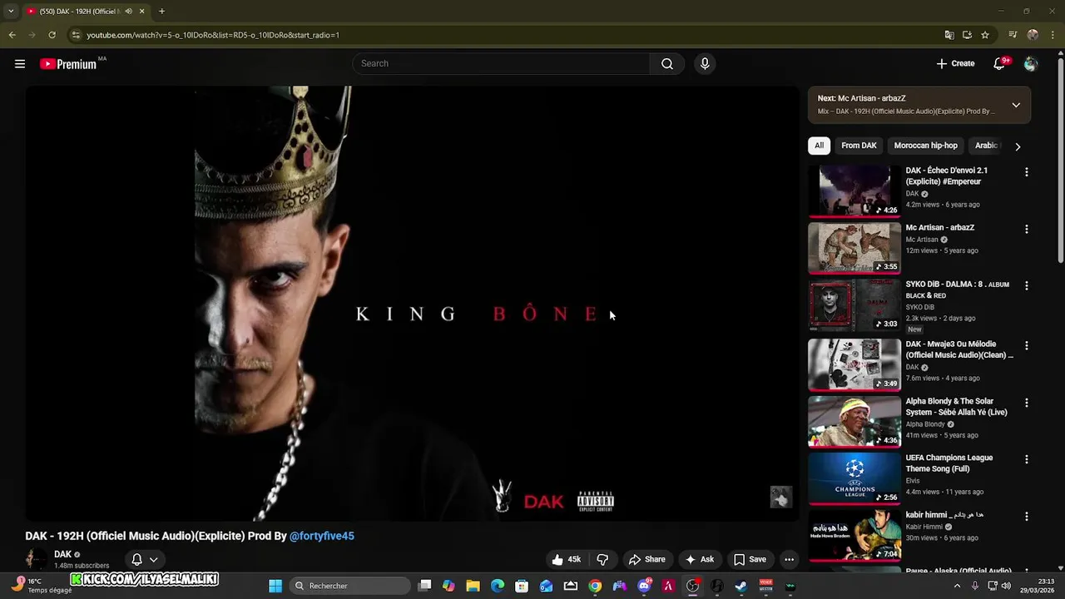This screenshot has height=599, width=1065.
Task: Open the Alpha Blondy Sébé Allah Yé thumbnail
Action: pos(854,422)
